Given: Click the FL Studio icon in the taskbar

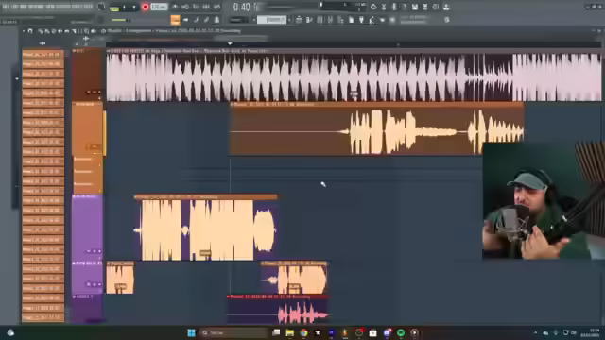Looking at the screenshot, I should coord(345,332).
